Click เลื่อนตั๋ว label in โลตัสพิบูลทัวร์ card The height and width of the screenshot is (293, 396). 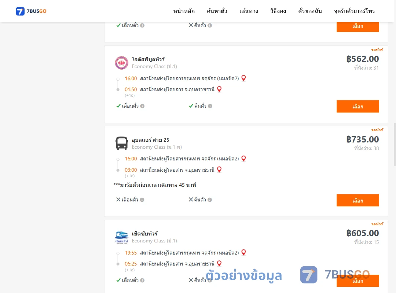tap(130, 106)
